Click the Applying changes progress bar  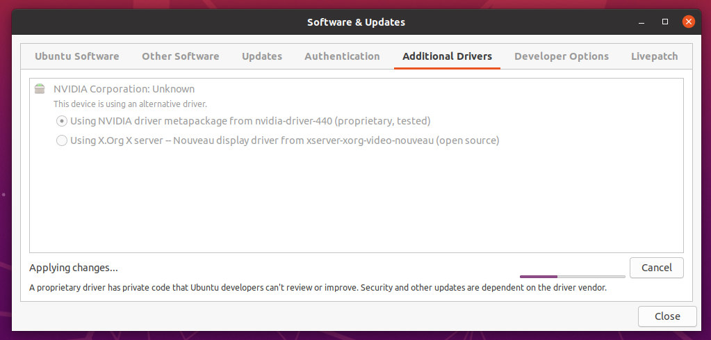click(572, 276)
